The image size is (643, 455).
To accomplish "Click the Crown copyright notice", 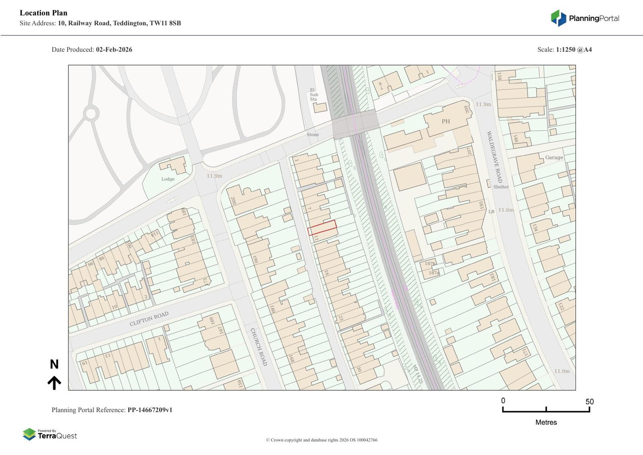I will tap(321, 440).
